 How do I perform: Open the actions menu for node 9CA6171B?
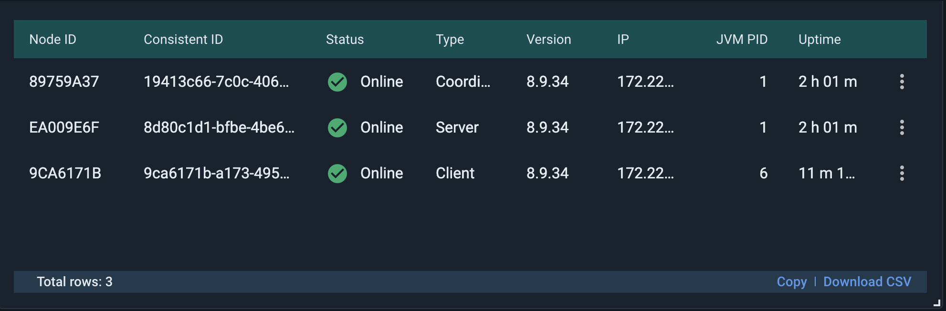click(902, 173)
